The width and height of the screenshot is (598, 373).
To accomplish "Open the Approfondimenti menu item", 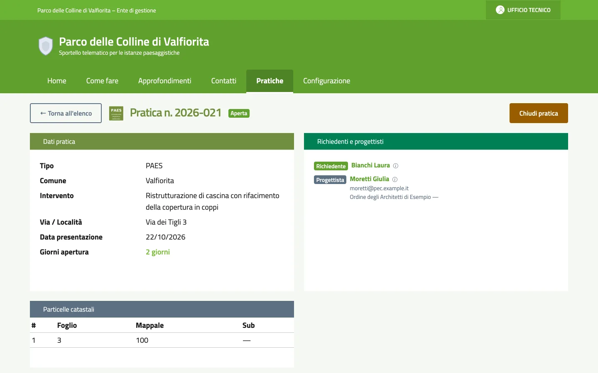I will point(165,81).
